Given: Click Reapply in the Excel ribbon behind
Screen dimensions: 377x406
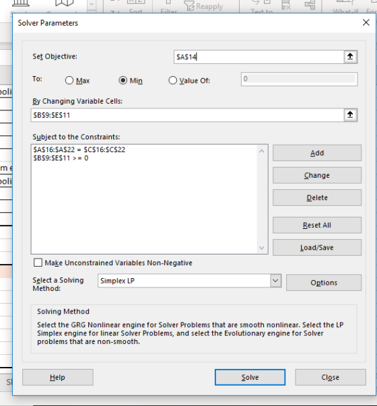Looking at the screenshot, I should [204, 6].
